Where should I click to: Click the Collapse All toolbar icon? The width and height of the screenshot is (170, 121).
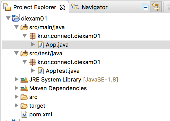pos(145,7)
